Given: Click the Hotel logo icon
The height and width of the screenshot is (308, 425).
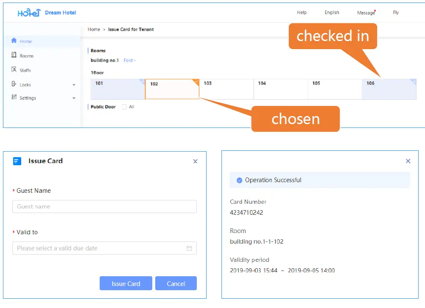Looking at the screenshot, I should point(29,12).
